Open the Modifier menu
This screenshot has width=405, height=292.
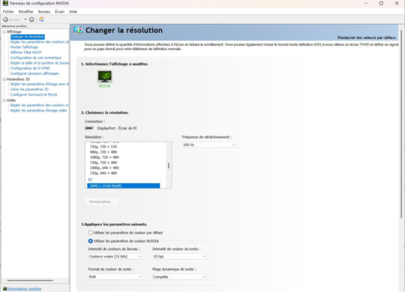[x=25, y=12]
